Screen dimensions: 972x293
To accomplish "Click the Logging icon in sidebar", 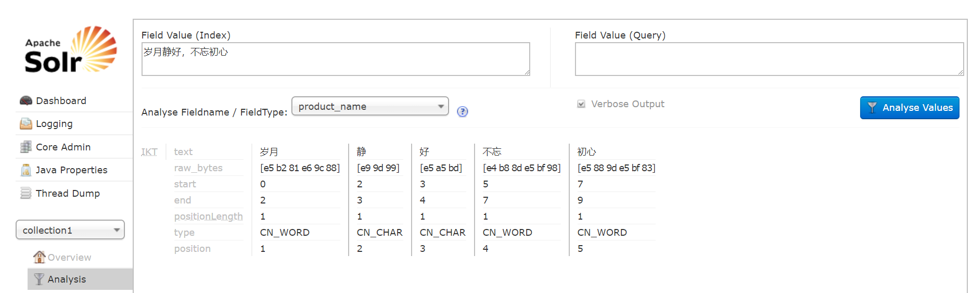I will pyautogui.click(x=25, y=124).
